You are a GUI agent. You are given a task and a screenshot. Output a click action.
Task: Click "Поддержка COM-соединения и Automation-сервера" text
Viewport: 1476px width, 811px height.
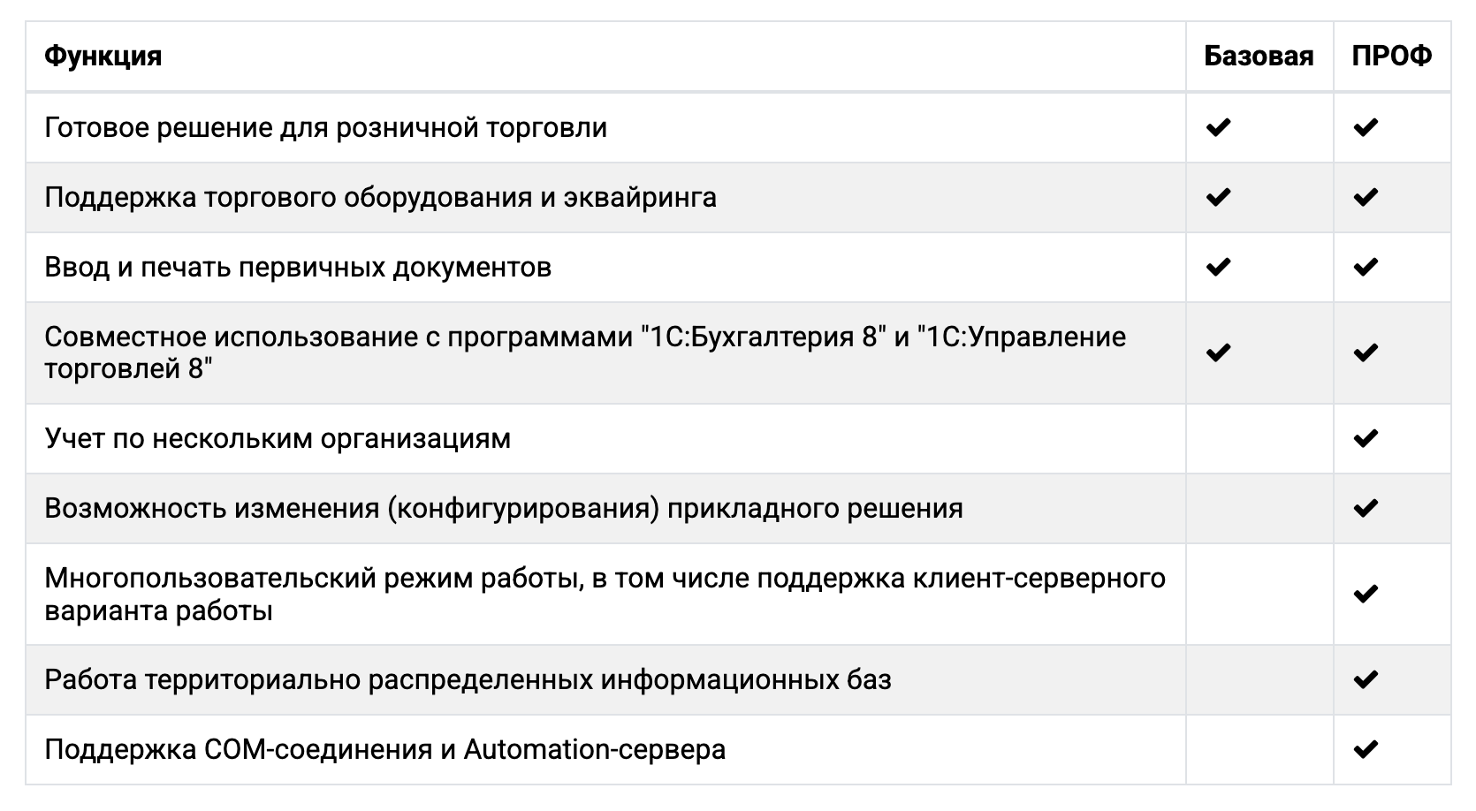[x=384, y=750]
